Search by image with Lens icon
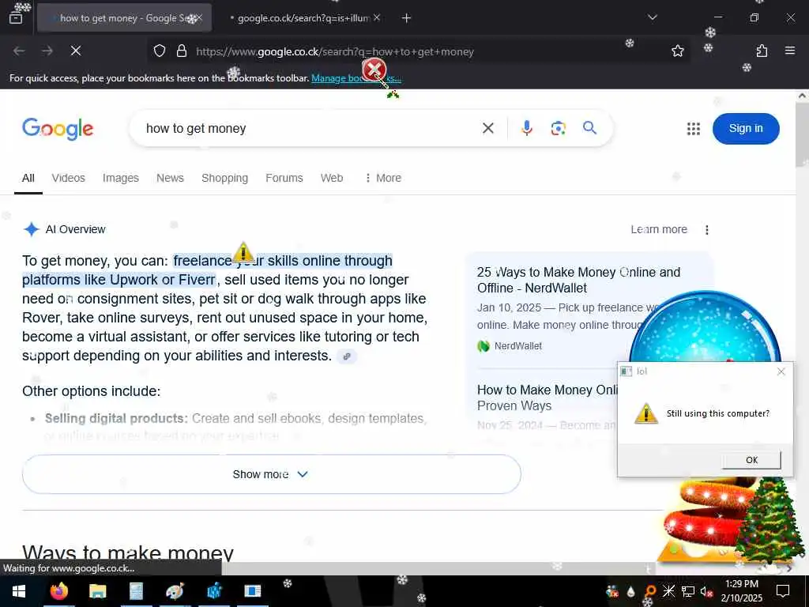Image resolution: width=809 pixels, height=607 pixels. coord(559,128)
